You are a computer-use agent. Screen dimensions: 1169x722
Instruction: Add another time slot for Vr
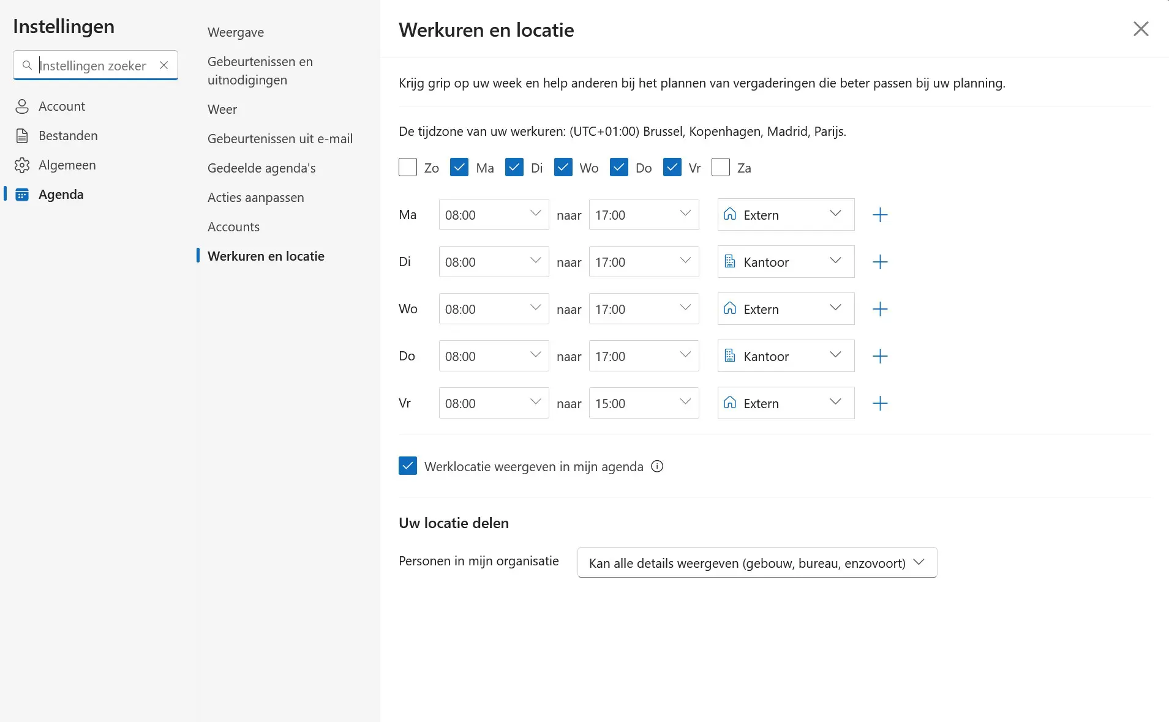pyautogui.click(x=880, y=403)
